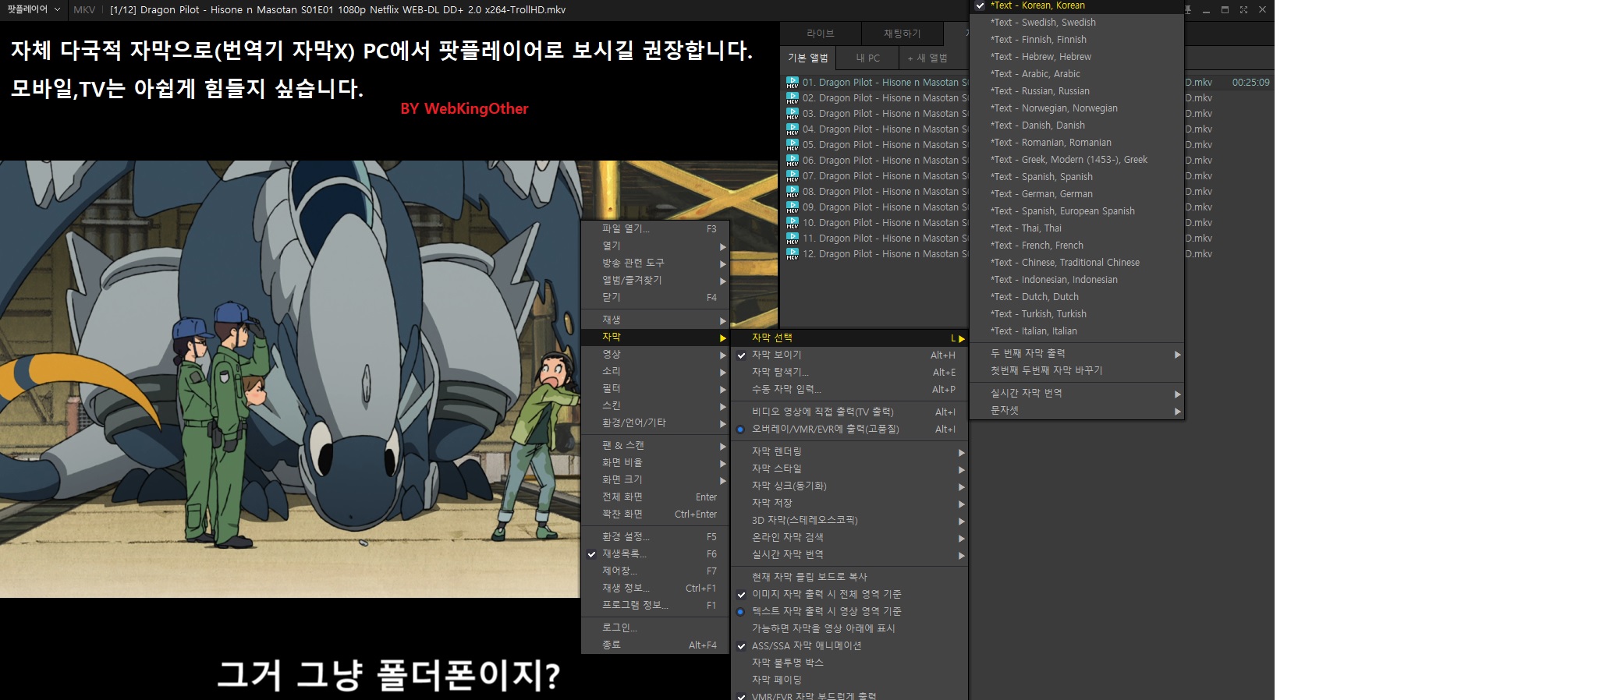Switch to fullscreen with the expand icon
The height and width of the screenshot is (700, 1610).
1243,9
